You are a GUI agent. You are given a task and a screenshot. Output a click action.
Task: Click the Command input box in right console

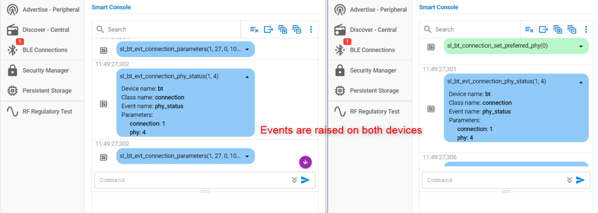click(x=494, y=180)
